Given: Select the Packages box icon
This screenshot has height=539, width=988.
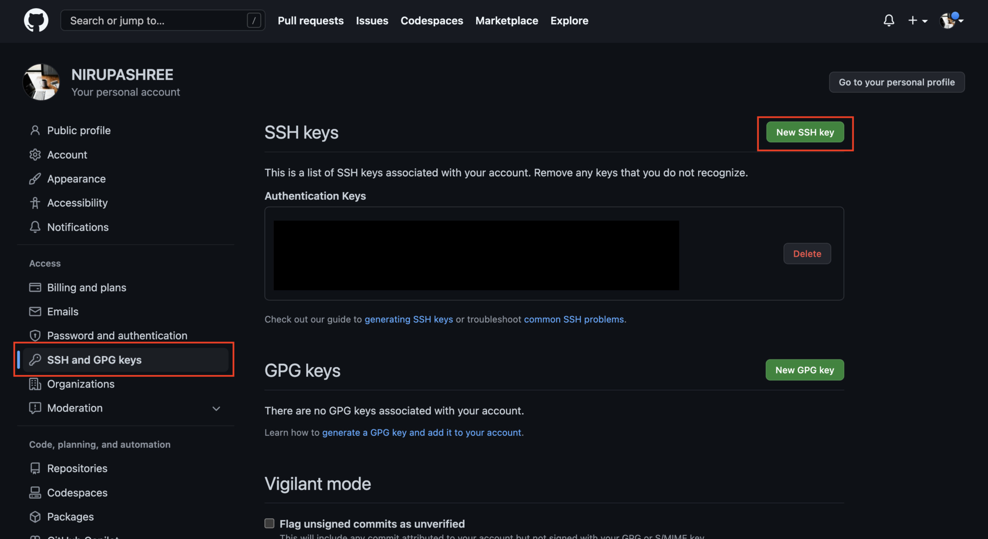Looking at the screenshot, I should [x=35, y=516].
